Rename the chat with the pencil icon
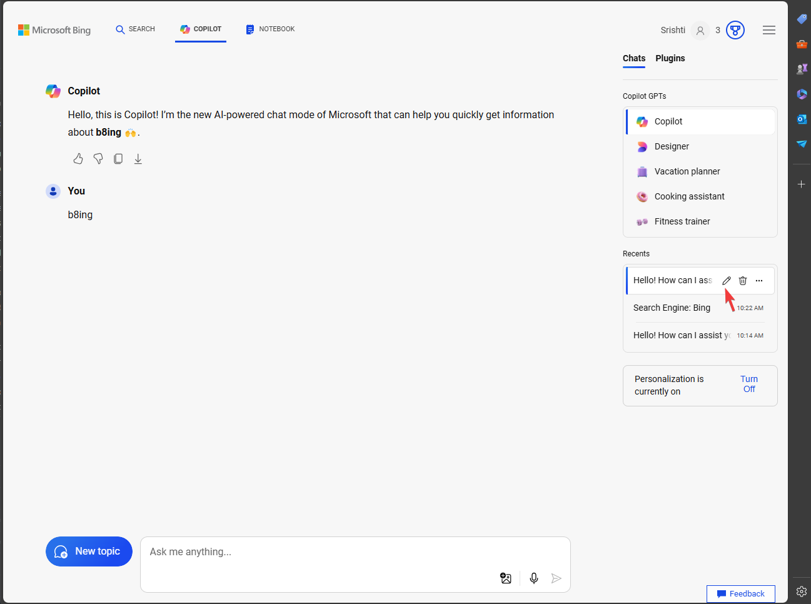Screen dimensions: 811x604 pyautogui.click(x=727, y=281)
